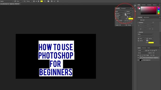The width and height of the screenshot is (161, 90).
Task: Collapse the Character section in Properties
Action: pos(138,32)
